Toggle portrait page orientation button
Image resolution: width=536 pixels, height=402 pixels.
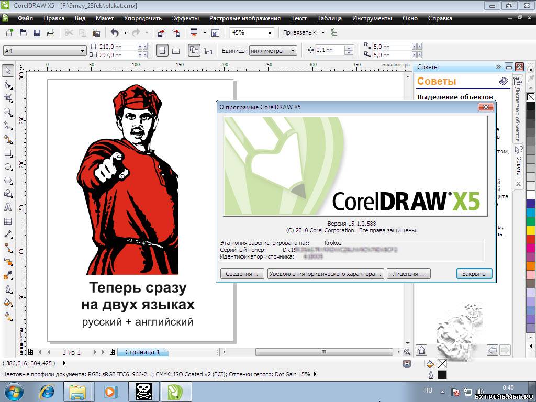click(x=162, y=51)
